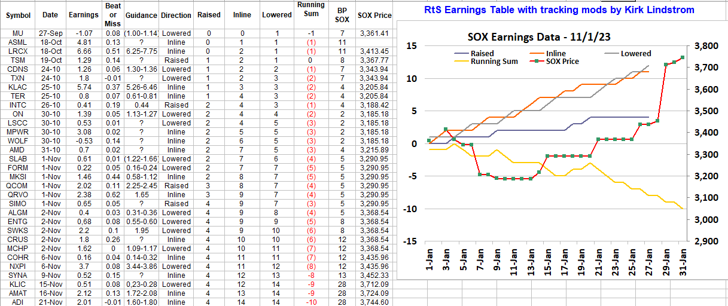Image resolution: width=728 pixels, height=306 pixels.
Task: Select the AMD symbol cell
Action: pos(18,150)
